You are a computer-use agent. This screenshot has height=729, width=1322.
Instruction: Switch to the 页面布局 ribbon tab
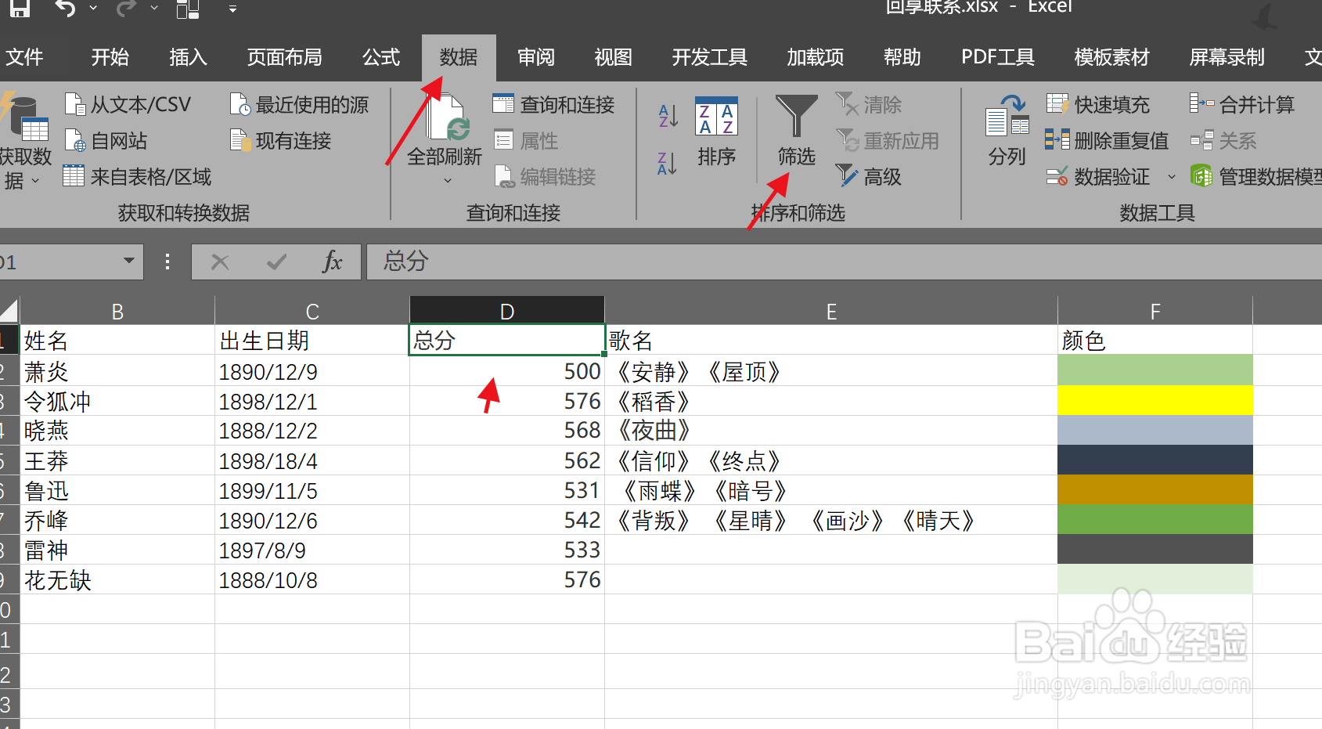point(284,57)
